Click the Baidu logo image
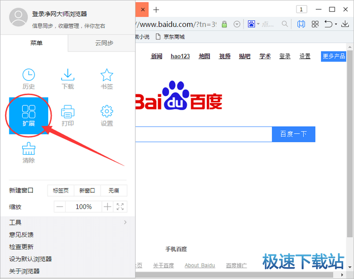The width and height of the screenshot is (354, 279). pos(179,96)
